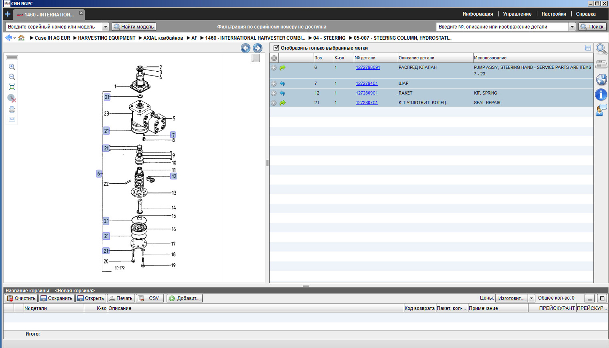Expand part search field dropdown

tap(572, 27)
